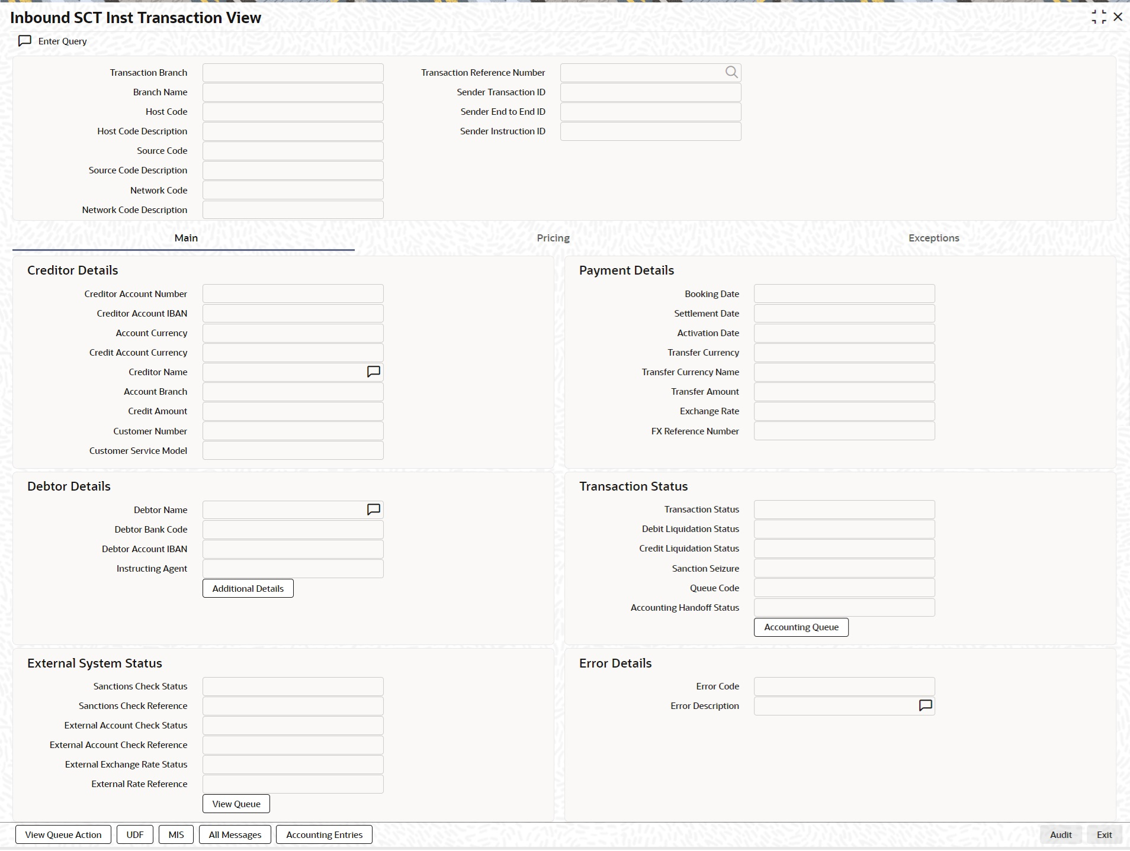Viewport: 1130px width, 851px height.
Task: Select the Credit Amount field
Action: tap(293, 411)
